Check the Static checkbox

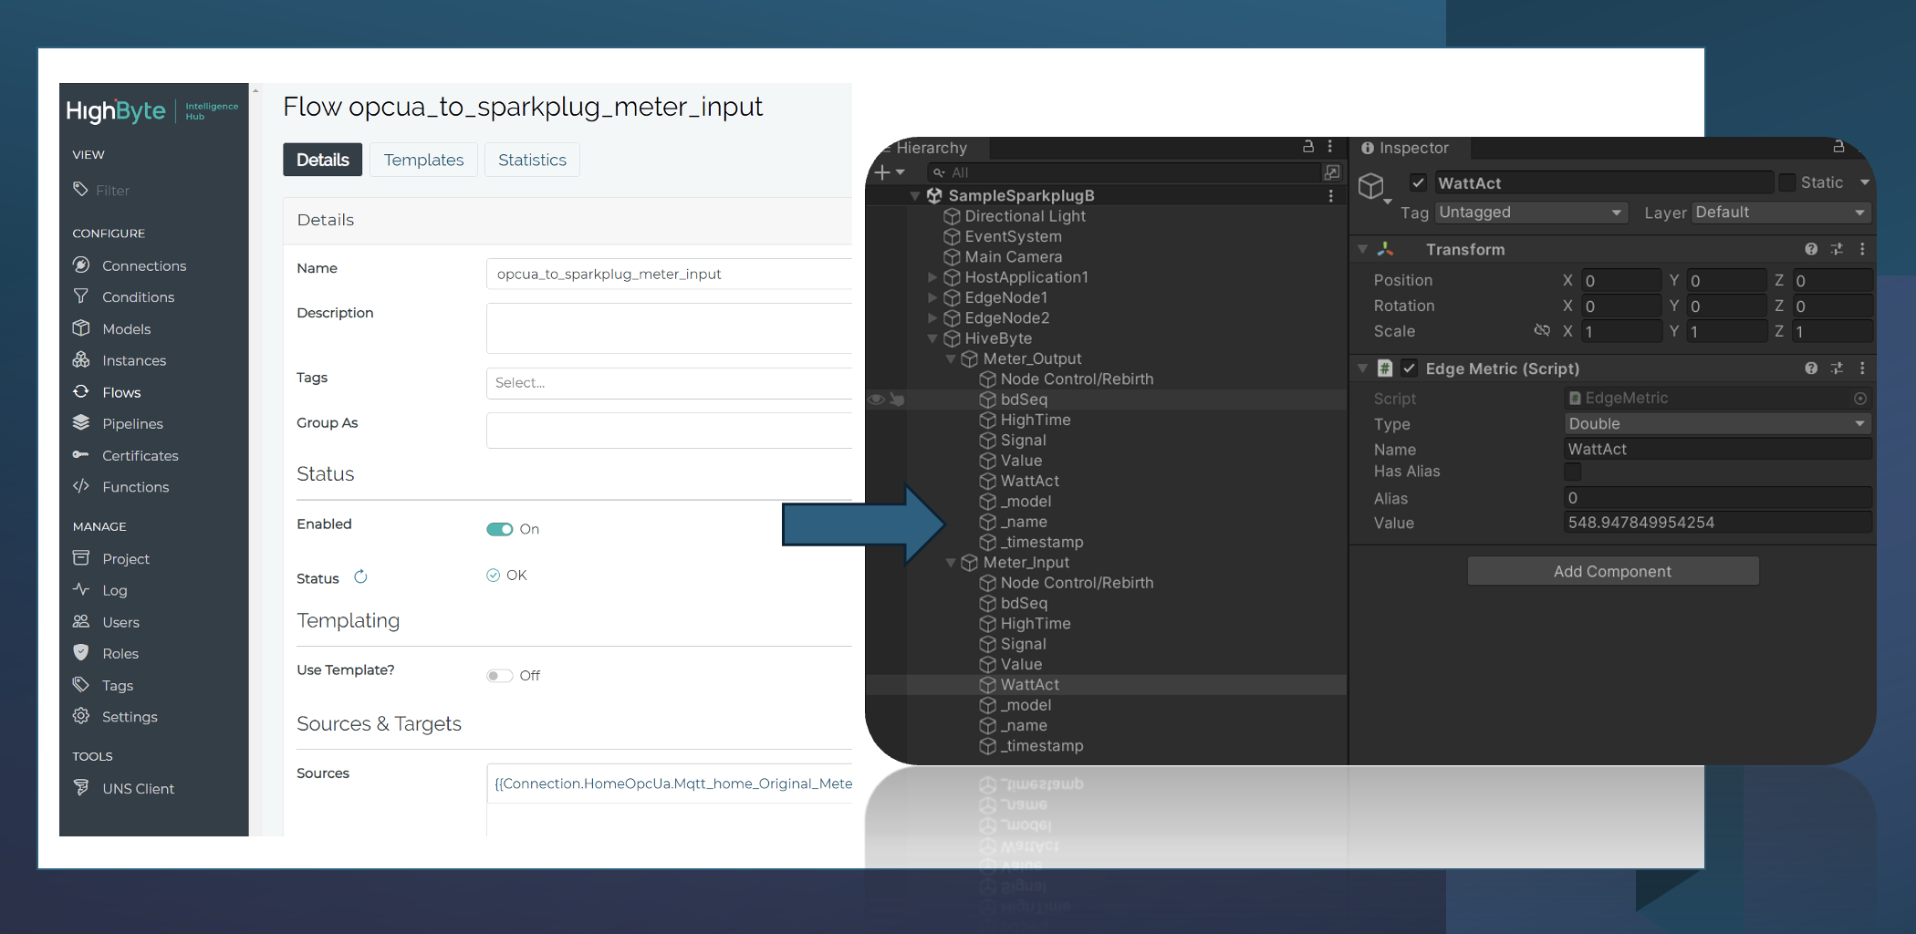point(1787,182)
